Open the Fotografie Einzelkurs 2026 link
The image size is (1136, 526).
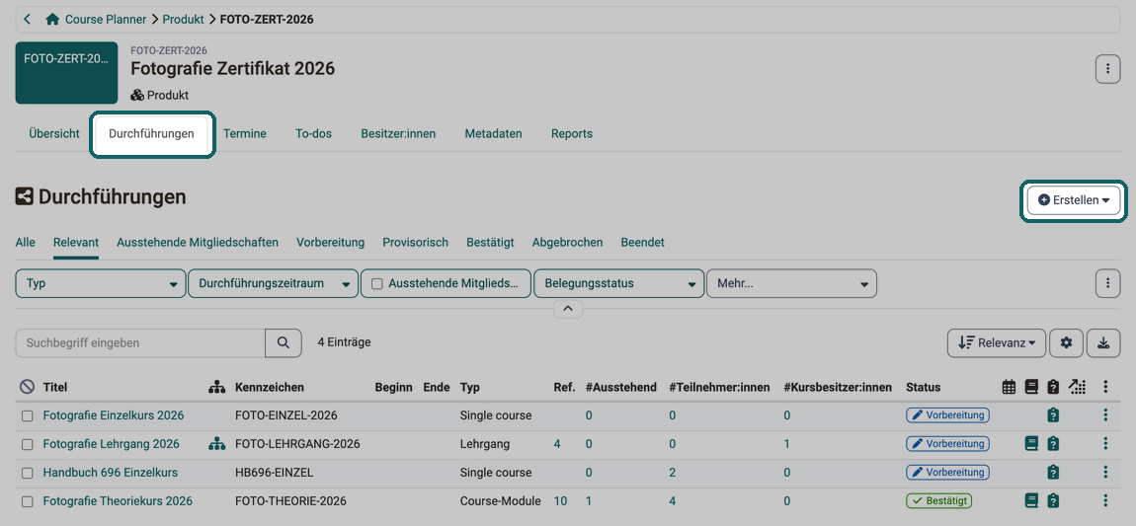click(114, 415)
